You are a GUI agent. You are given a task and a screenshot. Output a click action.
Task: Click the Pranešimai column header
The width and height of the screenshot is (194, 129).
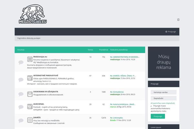103,50
